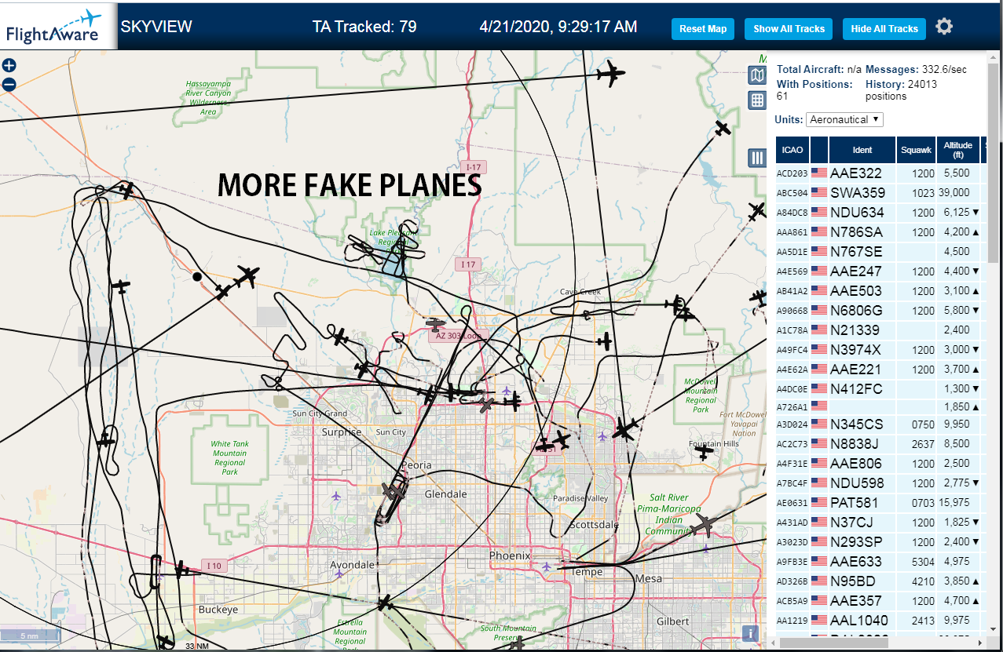Select the N345CS aircraft row
Screen dimensions: 1003x652
point(880,424)
